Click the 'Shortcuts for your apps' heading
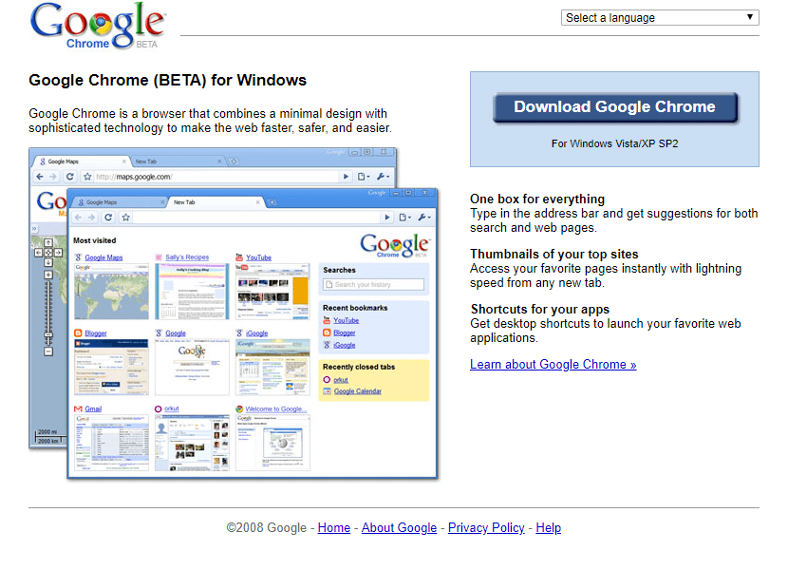The width and height of the screenshot is (788, 570). pos(540,309)
